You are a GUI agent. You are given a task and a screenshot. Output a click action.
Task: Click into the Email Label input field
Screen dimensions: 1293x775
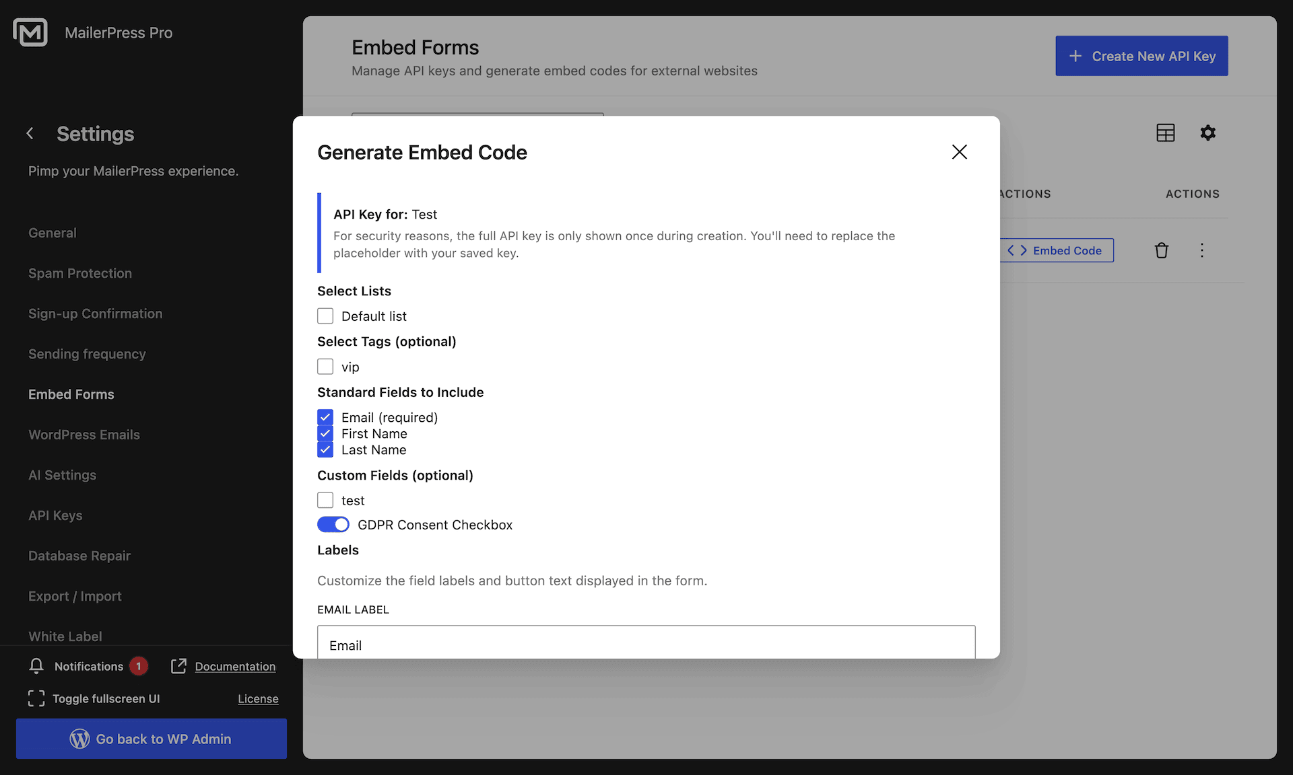click(x=646, y=642)
